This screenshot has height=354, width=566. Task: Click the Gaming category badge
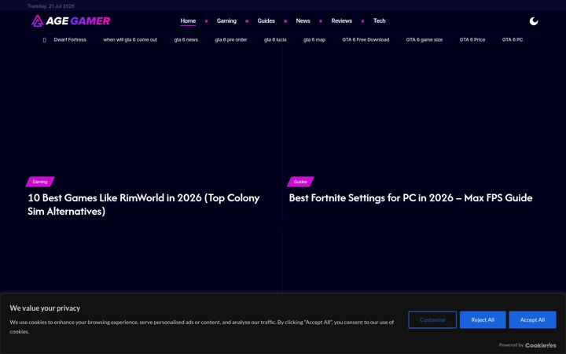coord(40,182)
